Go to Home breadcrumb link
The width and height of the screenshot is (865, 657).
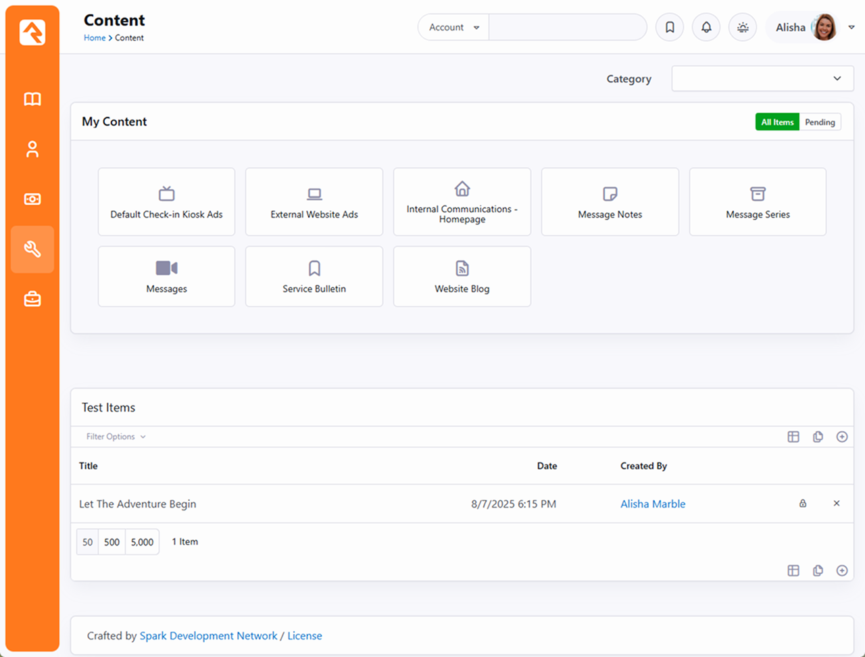coord(95,39)
